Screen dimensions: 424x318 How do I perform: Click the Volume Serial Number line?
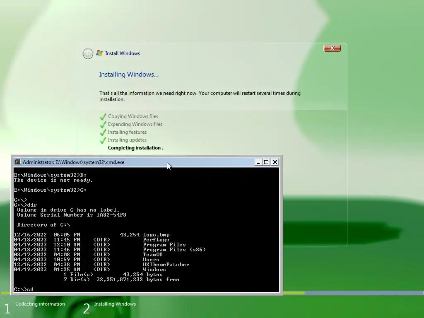(x=71, y=215)
